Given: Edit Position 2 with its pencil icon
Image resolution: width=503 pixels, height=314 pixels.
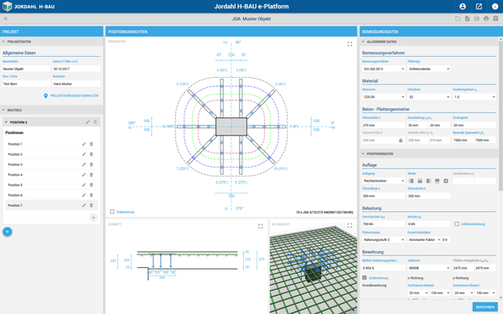Looking at the screenshot, I should [x=84, y=154].
